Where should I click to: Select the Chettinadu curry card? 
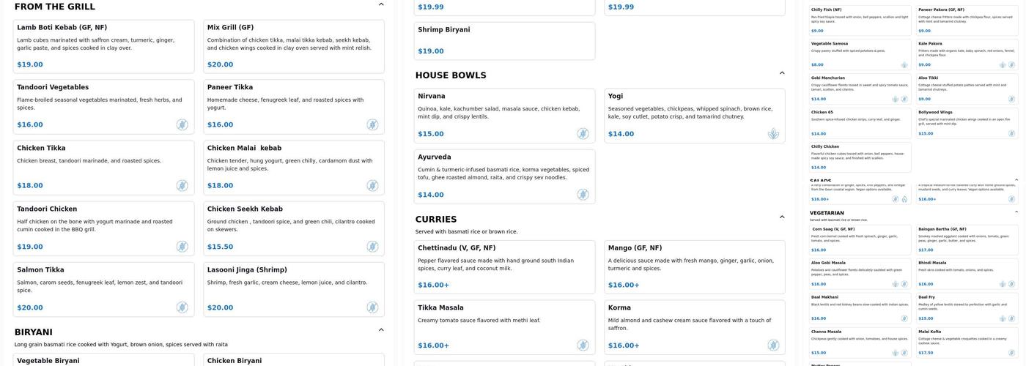coord(504,267)
